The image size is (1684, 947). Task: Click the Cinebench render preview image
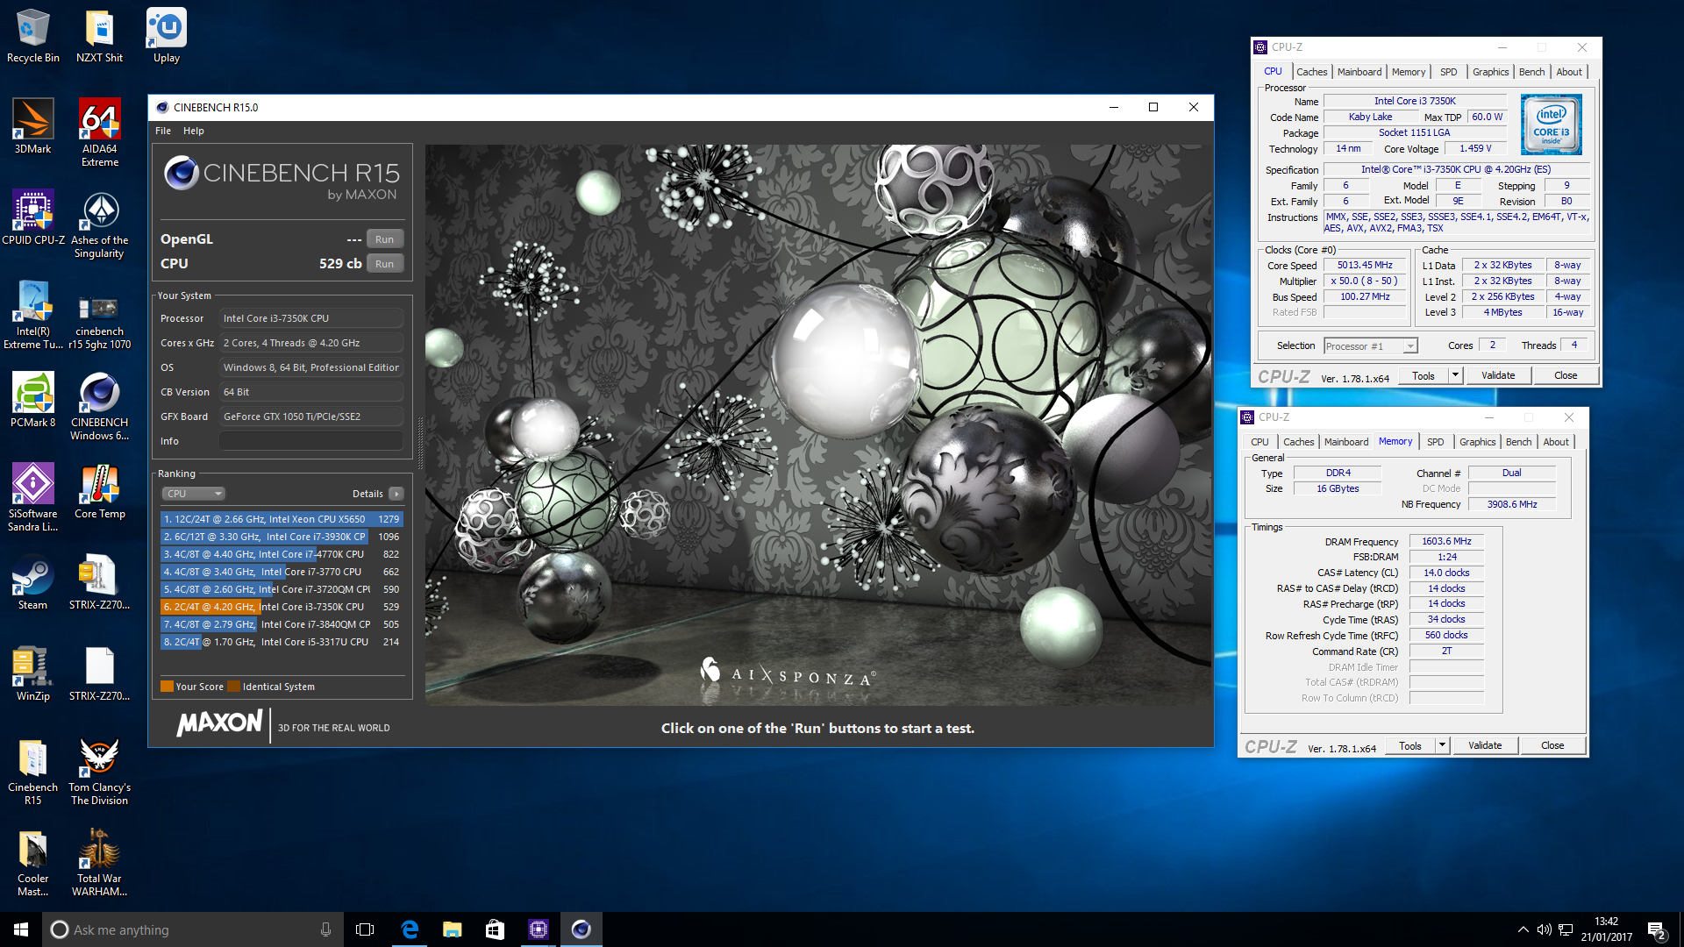point(818,425)
